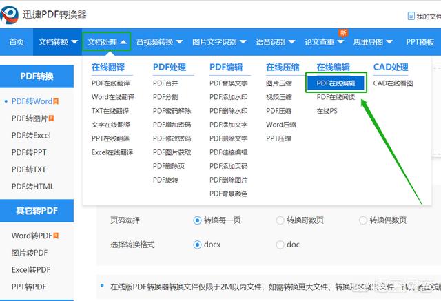The height and width of the screenshot is (301, 441).
Task: Open PPT压缩 menu item
Action: tap(278, 138)
